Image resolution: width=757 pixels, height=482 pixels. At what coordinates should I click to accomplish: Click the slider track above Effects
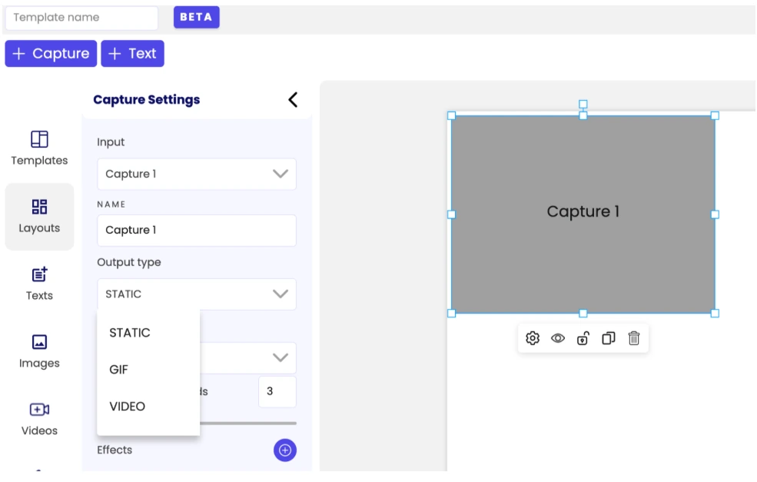(x=248, y=423)
